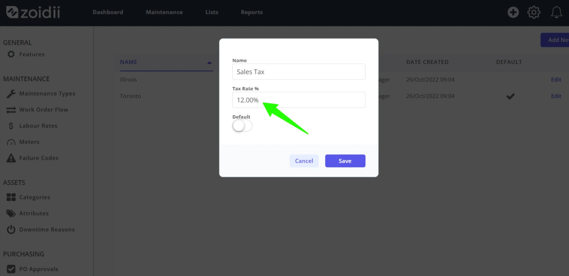Click the Downtime Reasons power icon
The image size is (569, 276).
click(11, 229)
